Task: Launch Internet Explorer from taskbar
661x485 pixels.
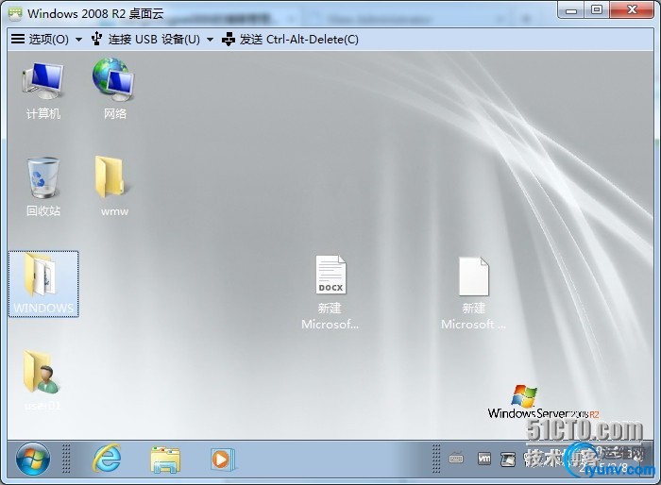Action: (107, 459)
